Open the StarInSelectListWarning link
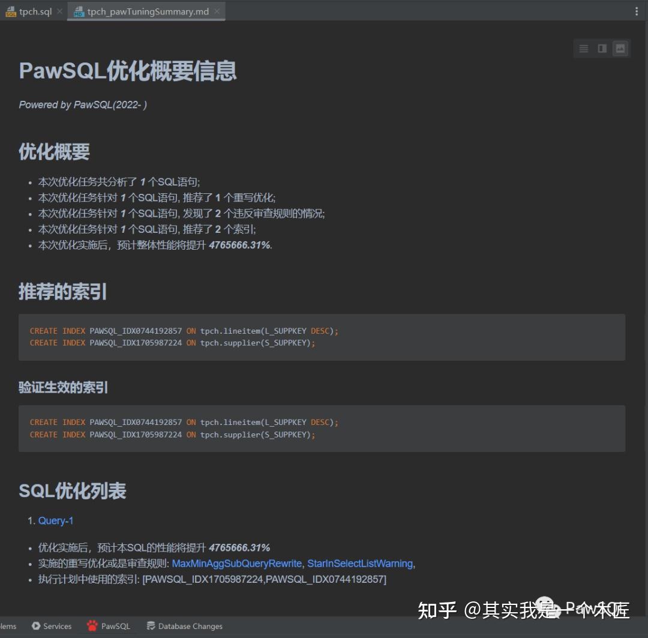The image size is (648, 638). point(359,563)
